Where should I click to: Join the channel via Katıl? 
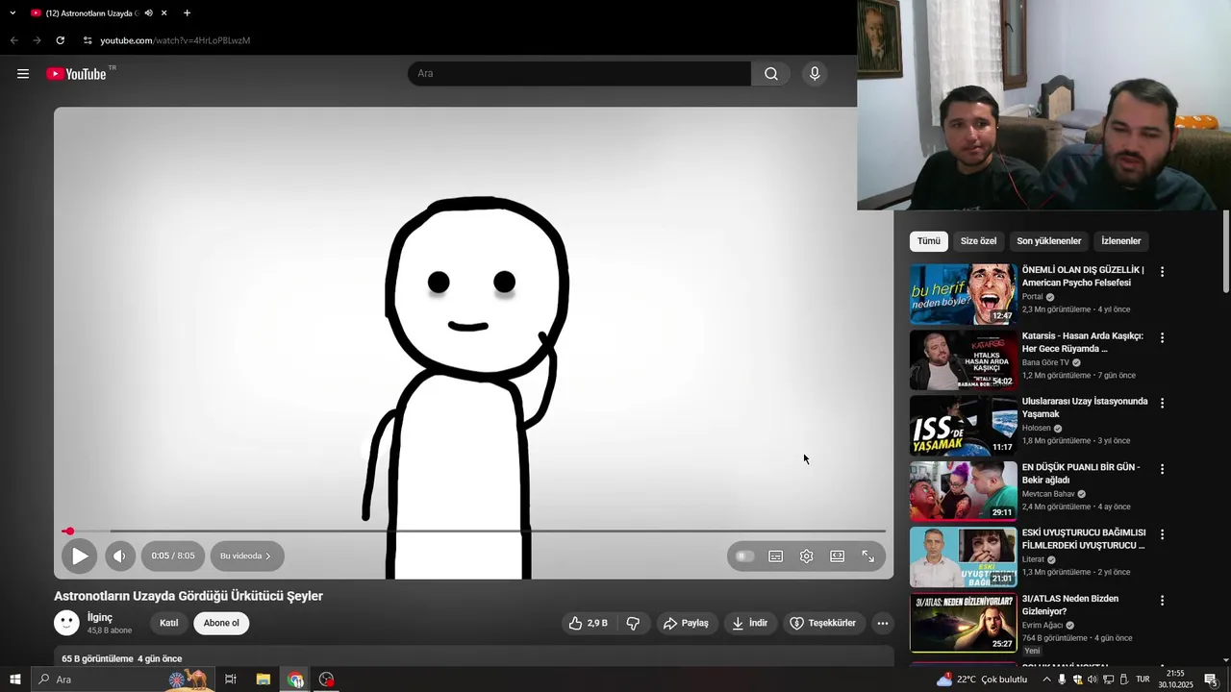coord(169,623)
